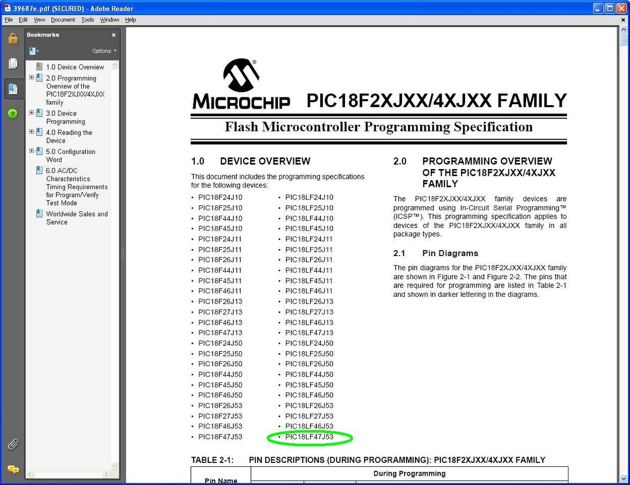Click the TABLE 2-1 caption text
The width and height of the screenshot is (630, 485).
point(368,460)
